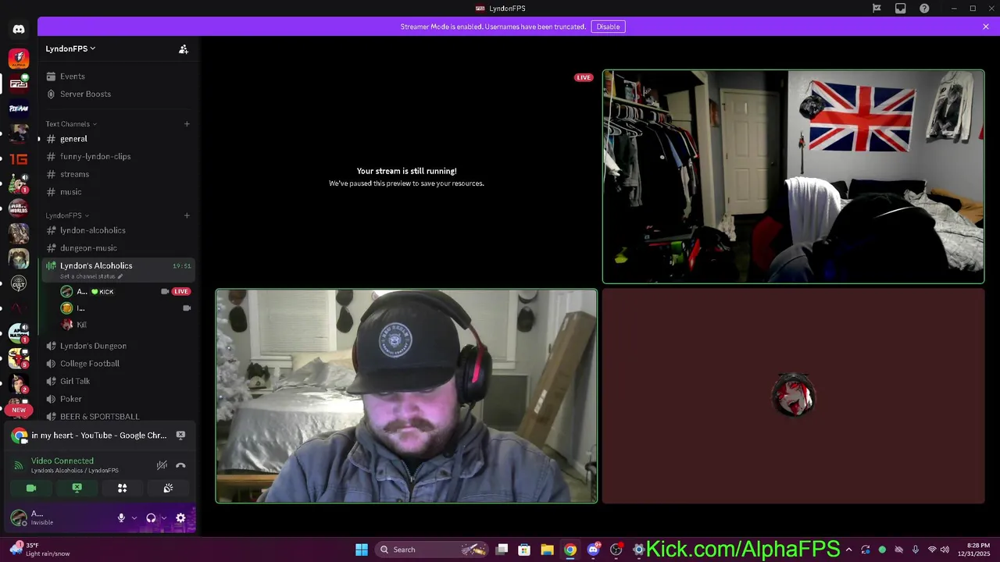Screen dimensions: 1000x562
Task: Click the red NEW badge in server list
Action: point(19,410)
